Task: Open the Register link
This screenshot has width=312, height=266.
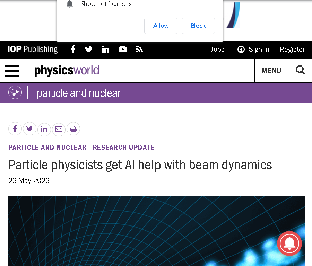Action: (x=292, y=49)
